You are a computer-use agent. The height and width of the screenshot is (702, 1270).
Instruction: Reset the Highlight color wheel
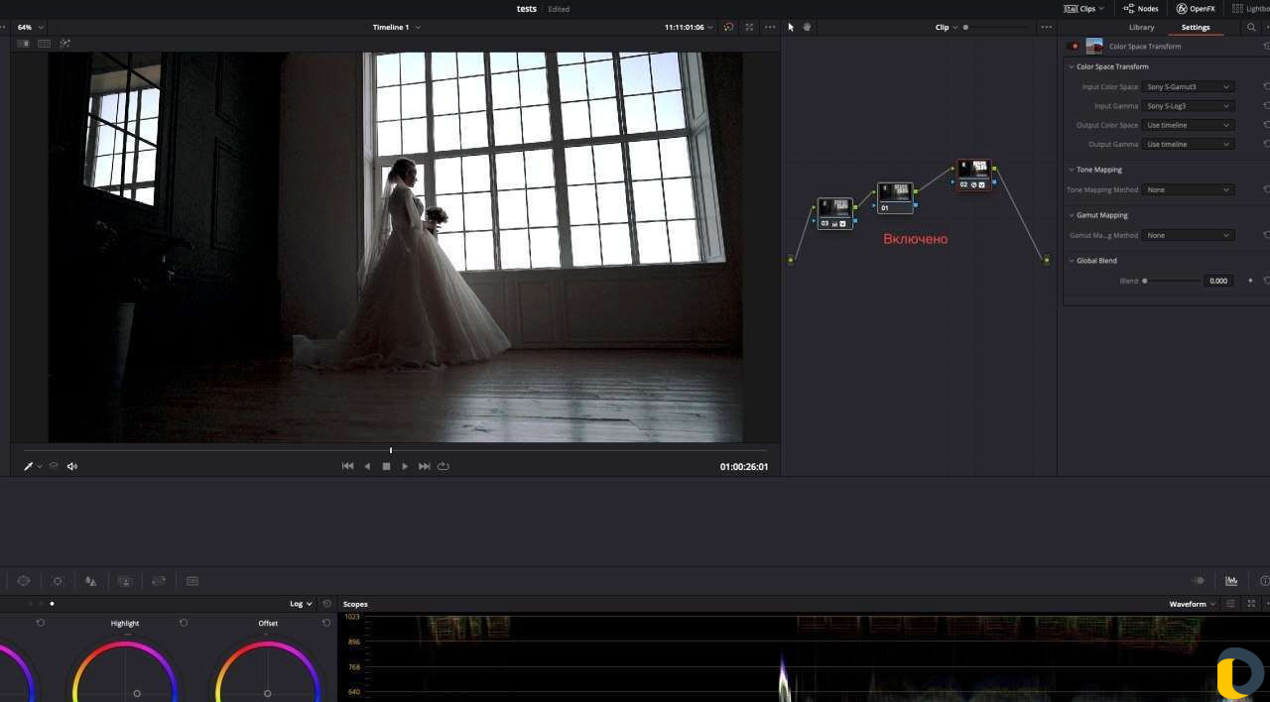[x=184, y=623]
